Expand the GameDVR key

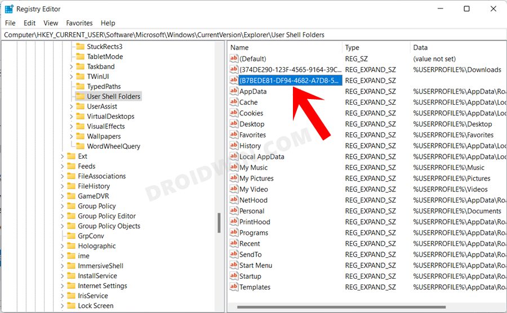coord(62,196)
